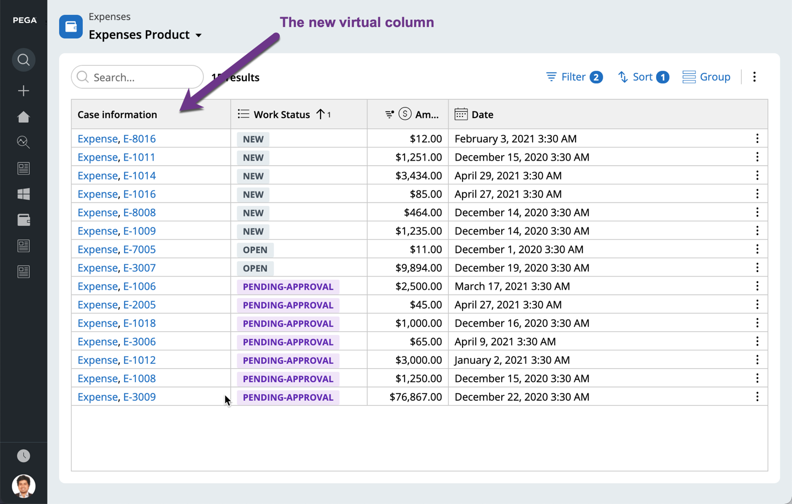Click date January 2, 2021 3:30 AM
Image resolution: width=792 pixels, height=504 pixels.
coord(512,360)
